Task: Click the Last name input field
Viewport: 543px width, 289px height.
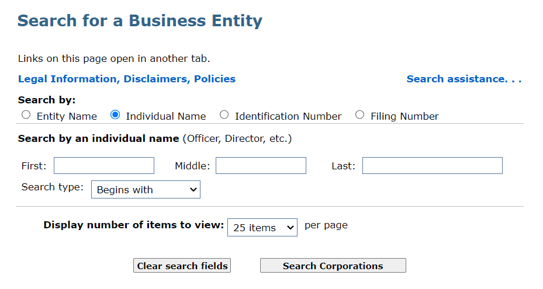Action: point(432,166)
